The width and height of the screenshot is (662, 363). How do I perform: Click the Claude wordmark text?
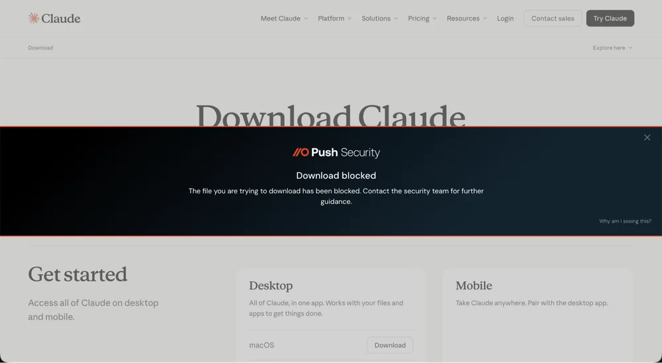click(61, 19)
